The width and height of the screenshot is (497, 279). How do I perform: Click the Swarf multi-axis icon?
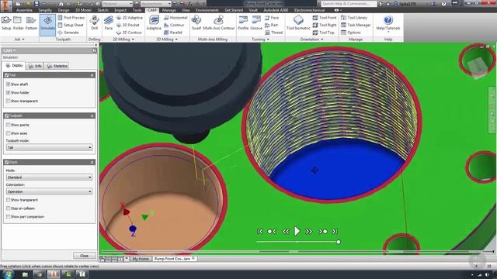196,22
